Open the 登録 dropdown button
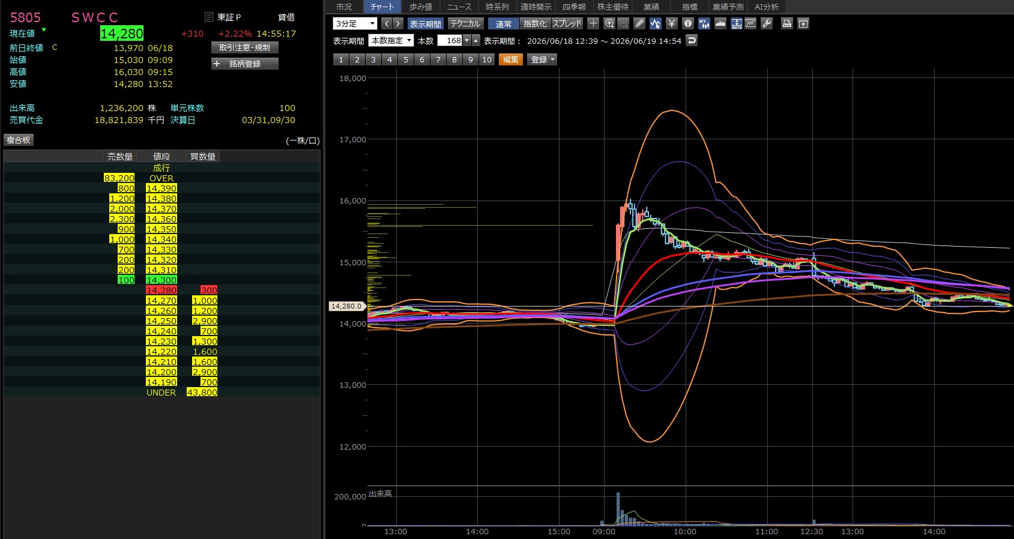The image size is (1014, 539). 542,59
